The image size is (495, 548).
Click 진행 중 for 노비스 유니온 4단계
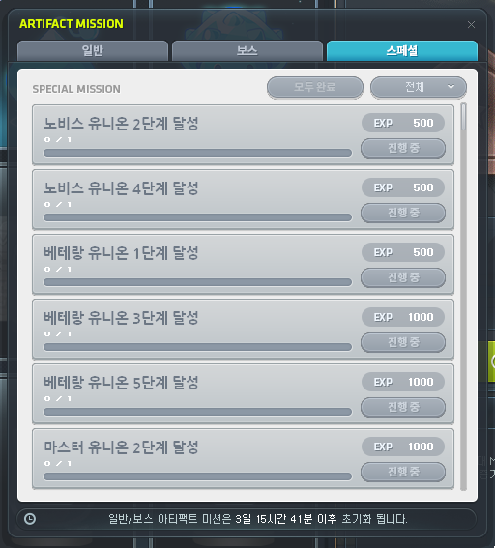[x=403, y=213]
